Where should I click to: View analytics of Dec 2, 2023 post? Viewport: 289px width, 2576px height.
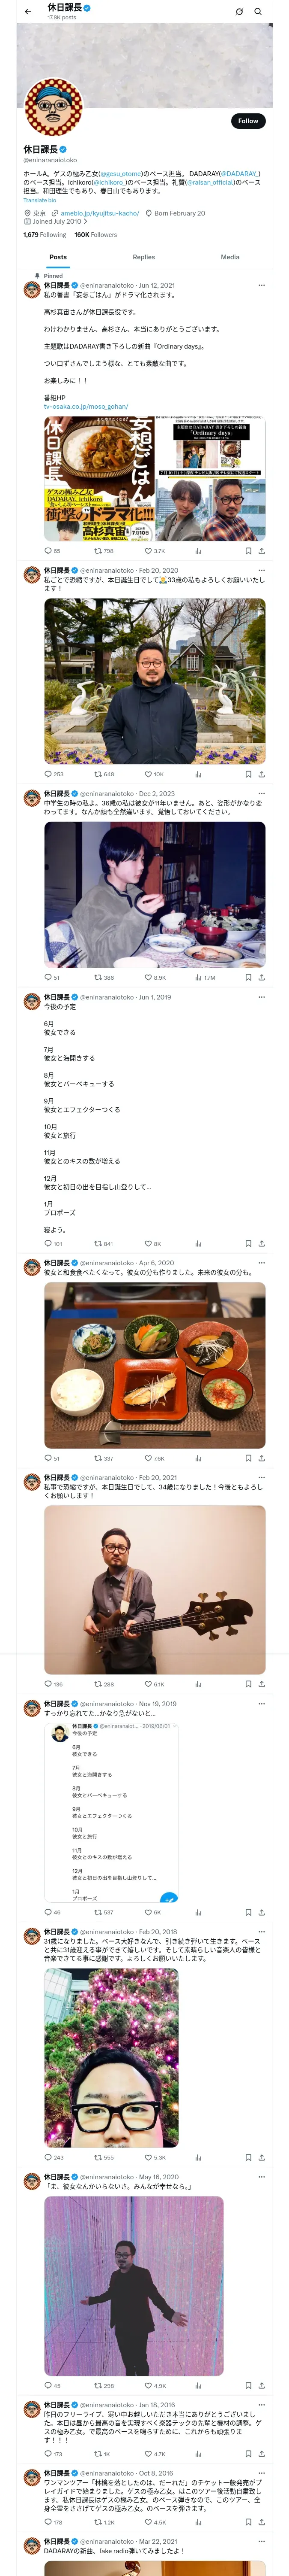tap(198, 977)
